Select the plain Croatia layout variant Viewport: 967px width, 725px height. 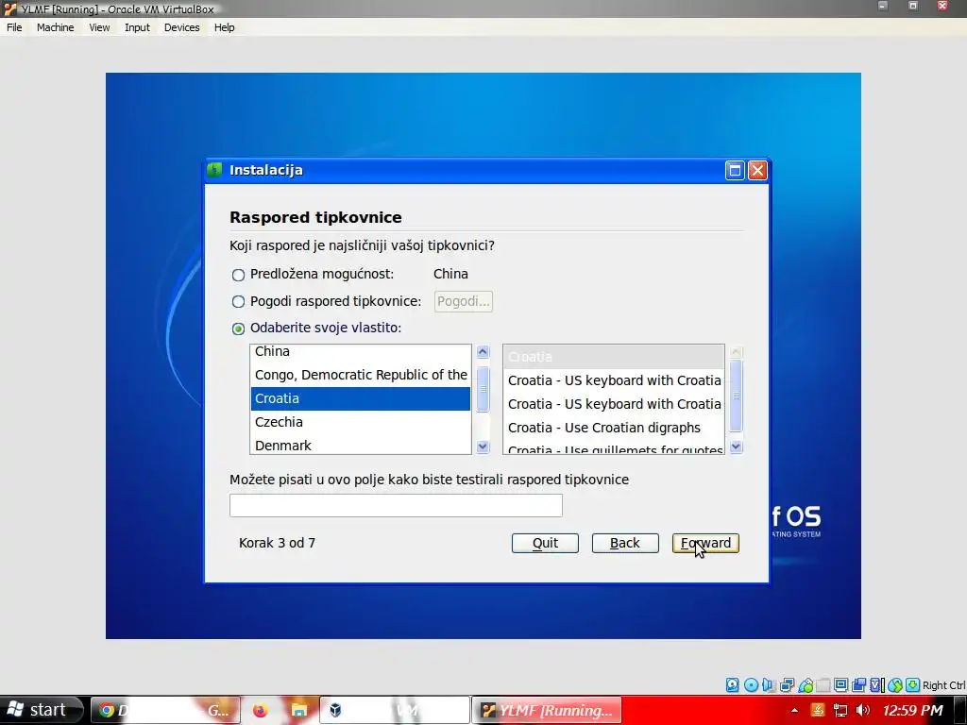click(x=614, y=357)
